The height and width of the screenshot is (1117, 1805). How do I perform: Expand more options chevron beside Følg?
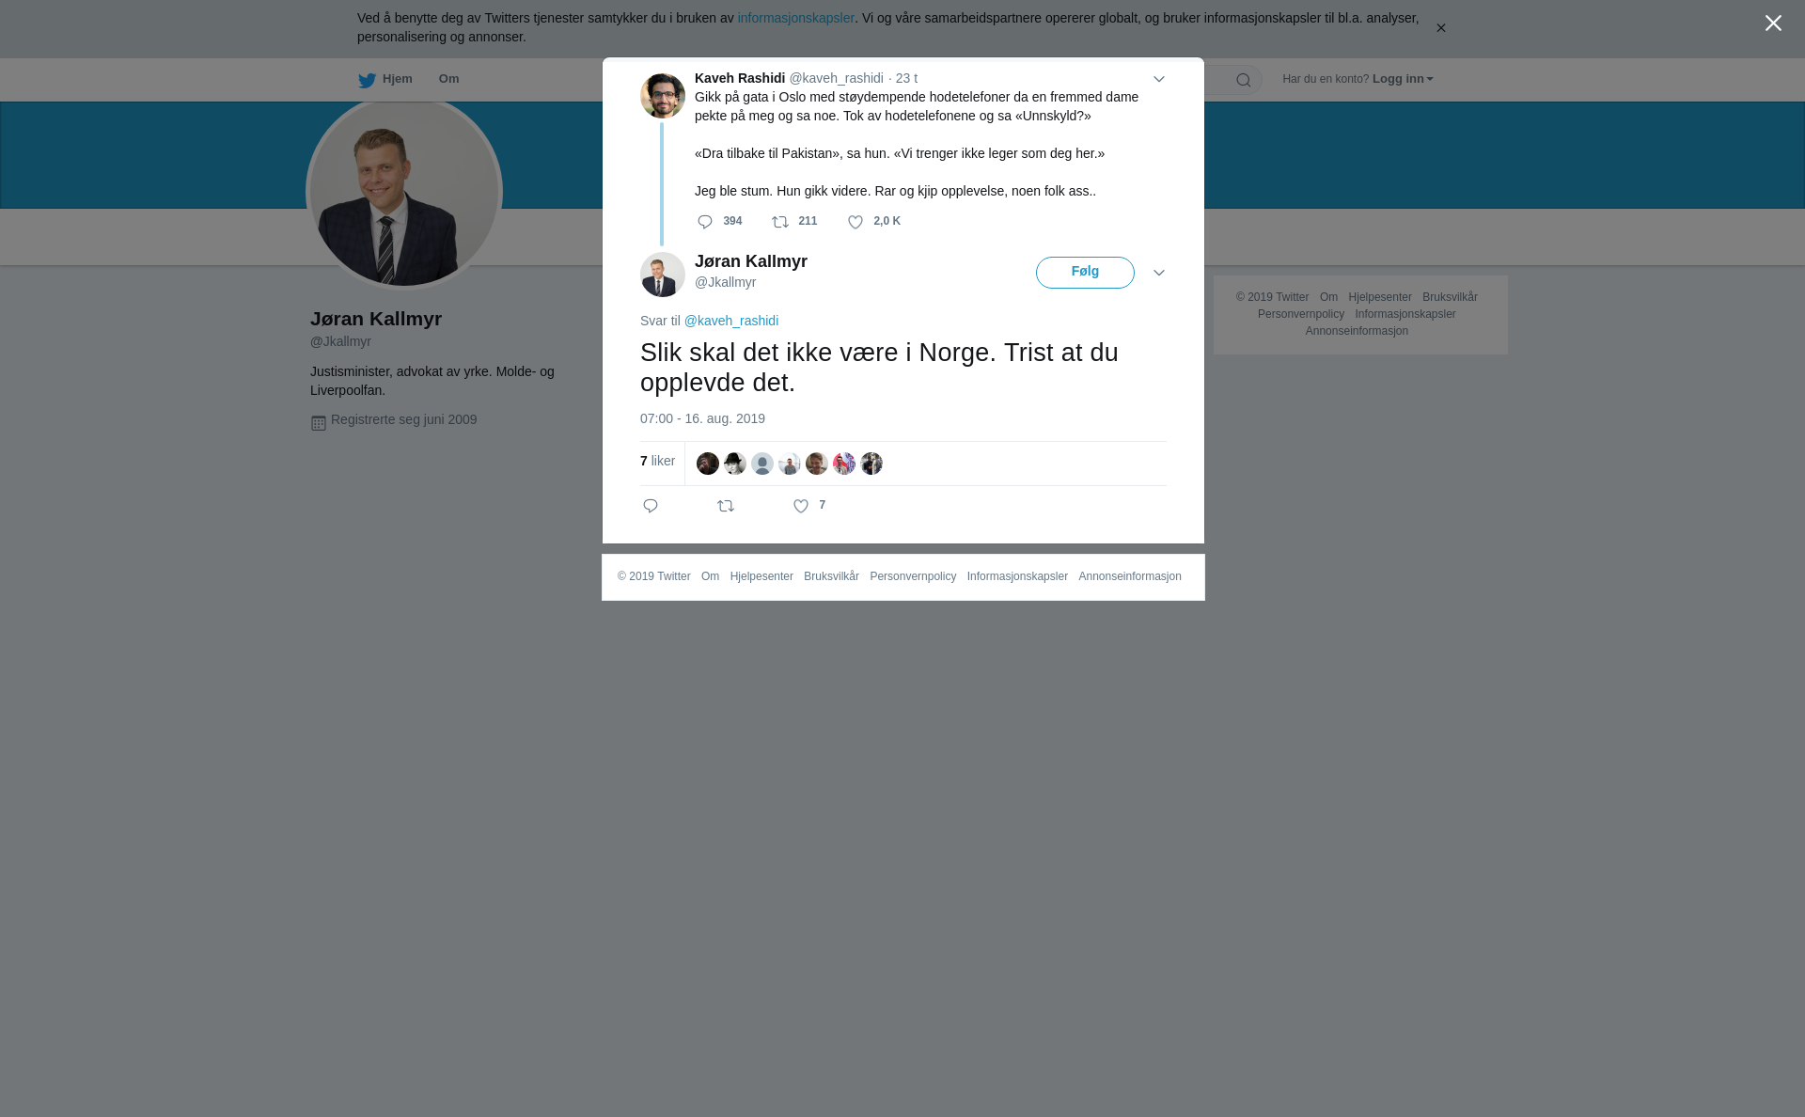tap(1159, 273)
